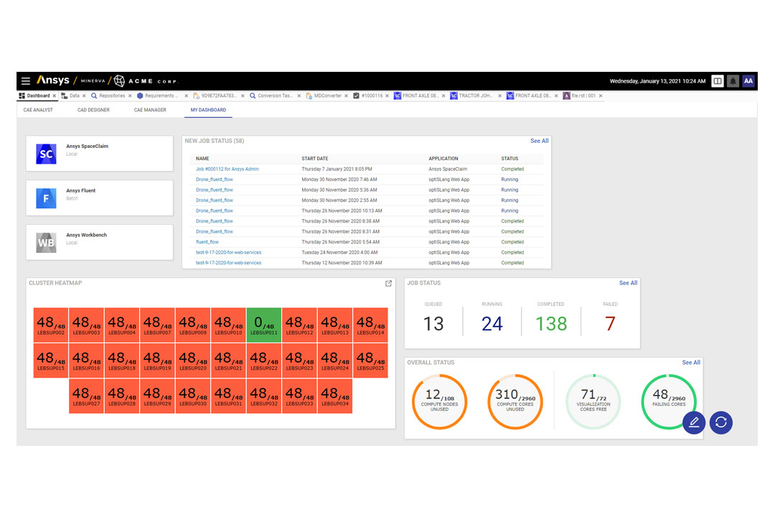
Task: Click See All in New Job Status
Action: click(539, 141)
